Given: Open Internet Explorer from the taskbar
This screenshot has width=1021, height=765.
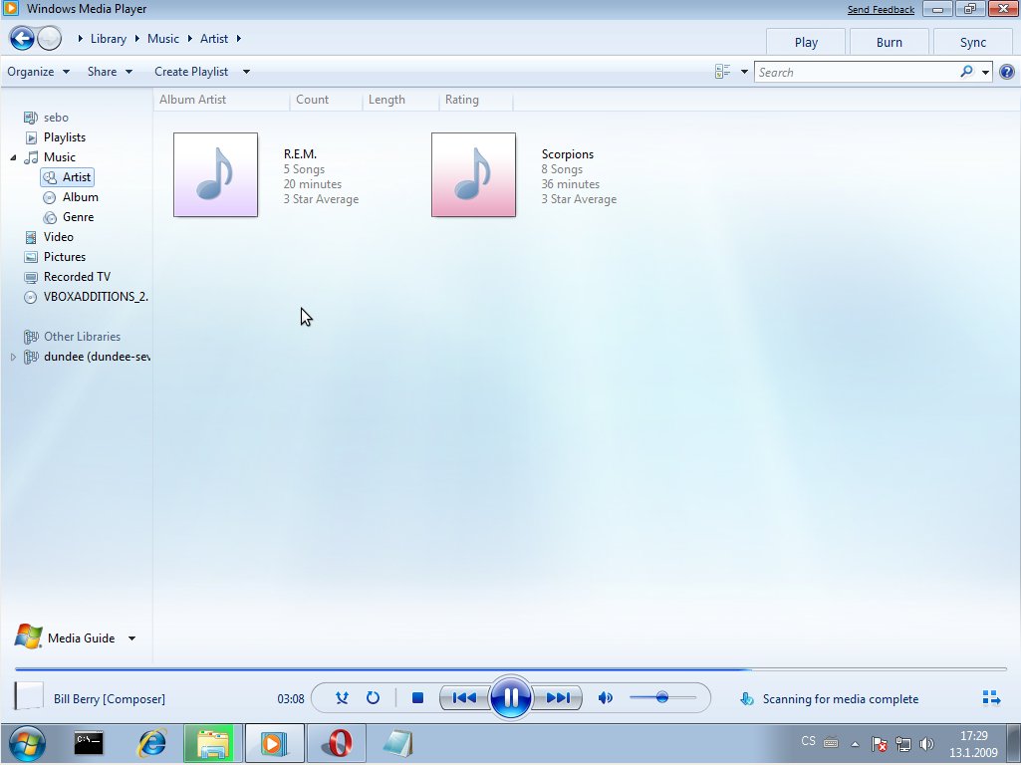Looking at the screenshot, I should coord(152,743).
